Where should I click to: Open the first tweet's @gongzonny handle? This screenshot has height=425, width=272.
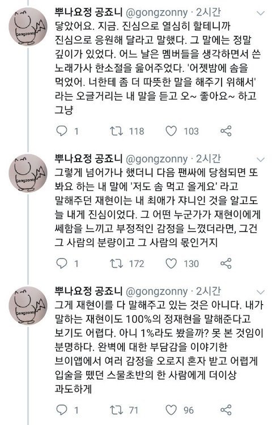[157, 12]
